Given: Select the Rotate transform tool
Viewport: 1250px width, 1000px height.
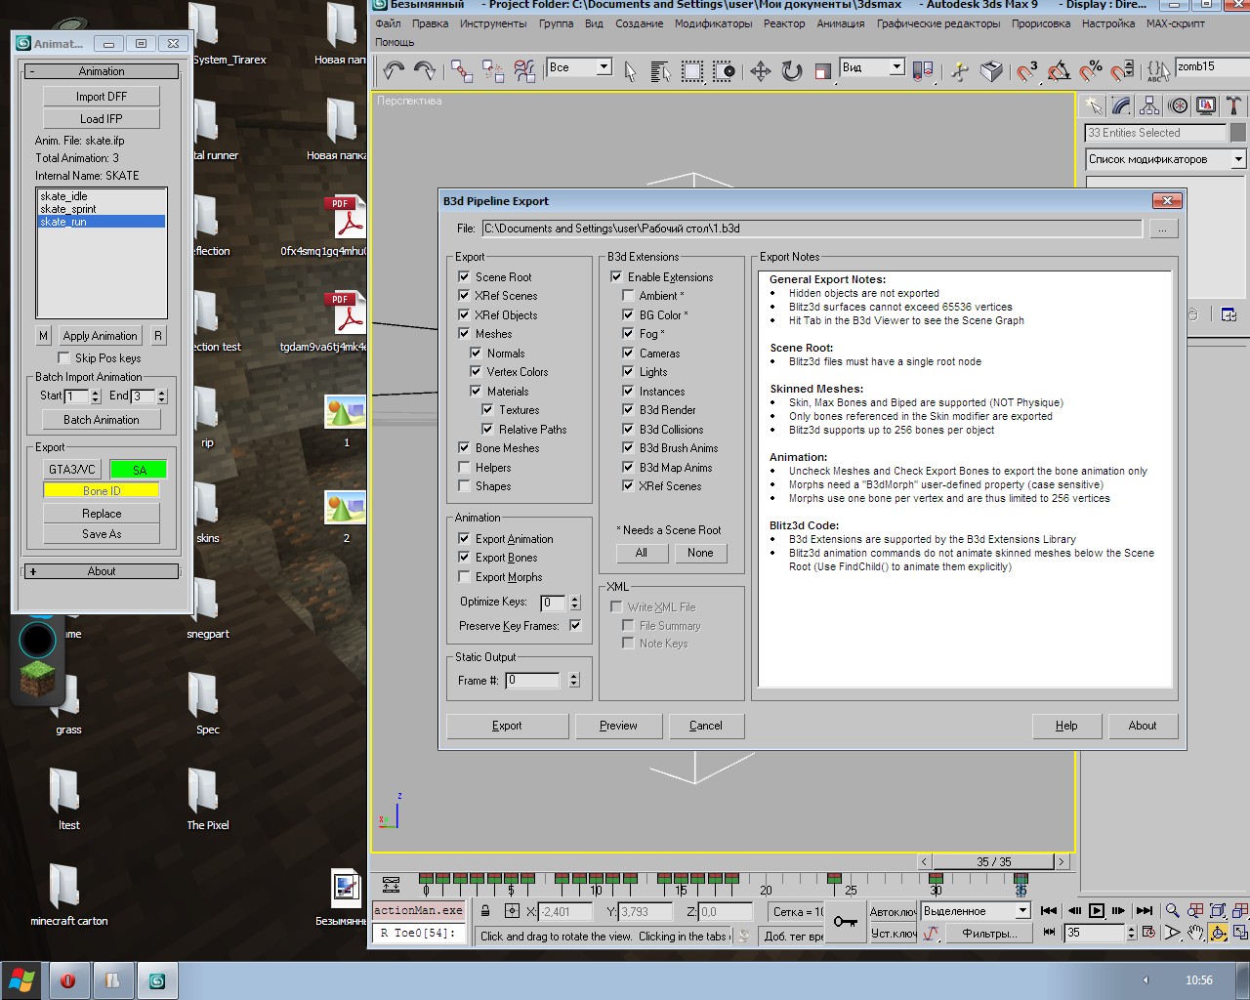Looking at the screenshot, I should (792, 71).
